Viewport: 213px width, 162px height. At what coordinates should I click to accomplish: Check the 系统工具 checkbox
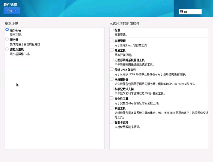point(112,108)
